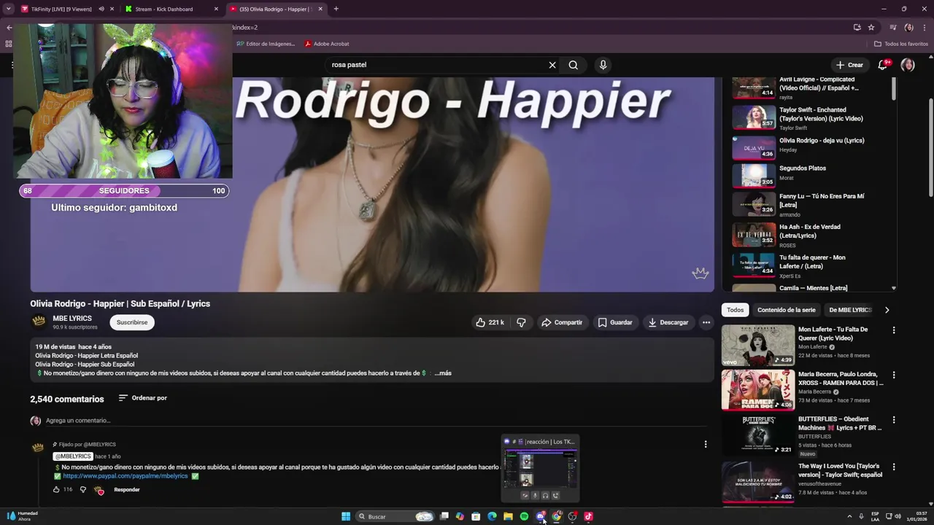Click the Crear button
This screenshot has width=934, height=525.
coord(849,65)
